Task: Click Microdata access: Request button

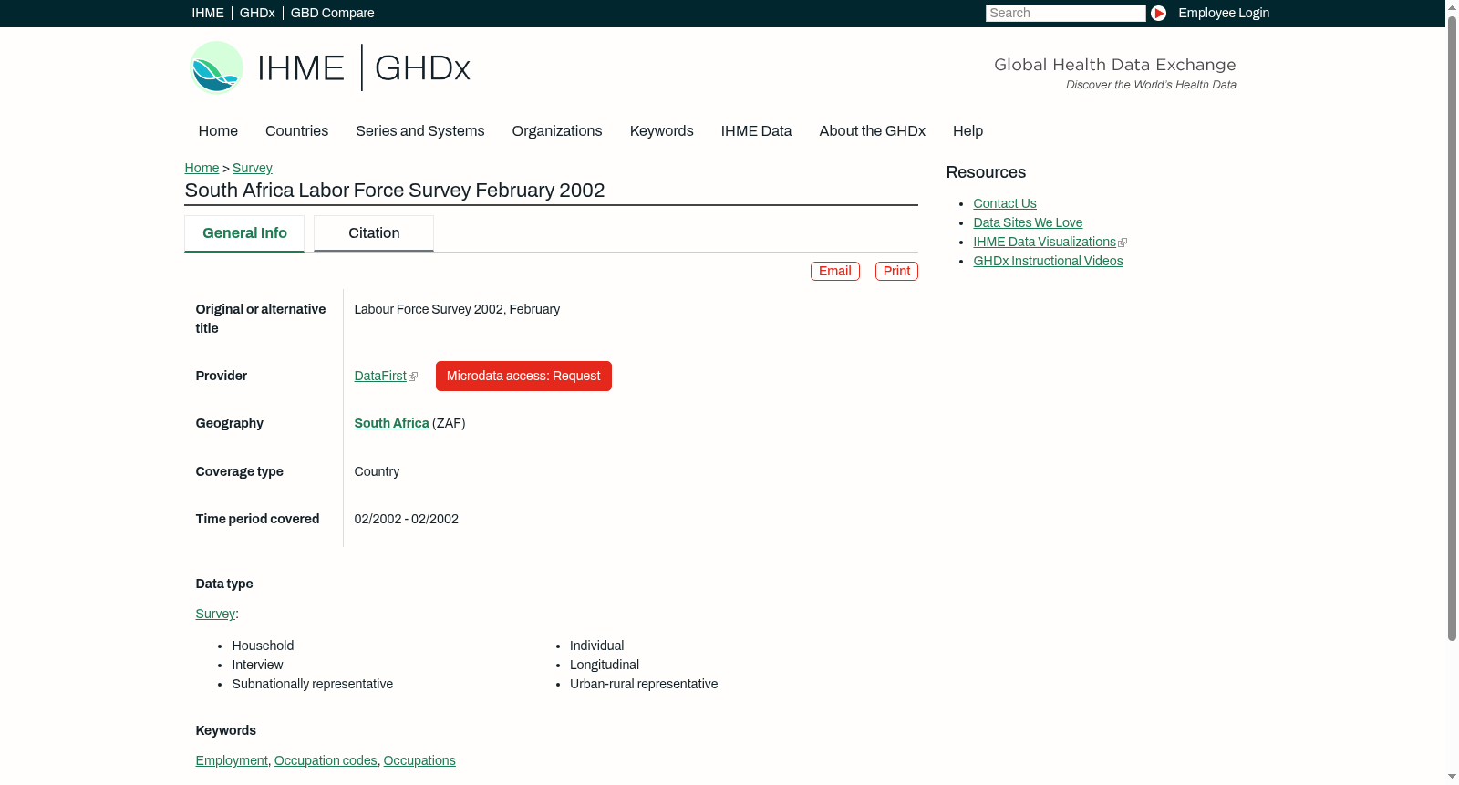Action: point(523,377)
